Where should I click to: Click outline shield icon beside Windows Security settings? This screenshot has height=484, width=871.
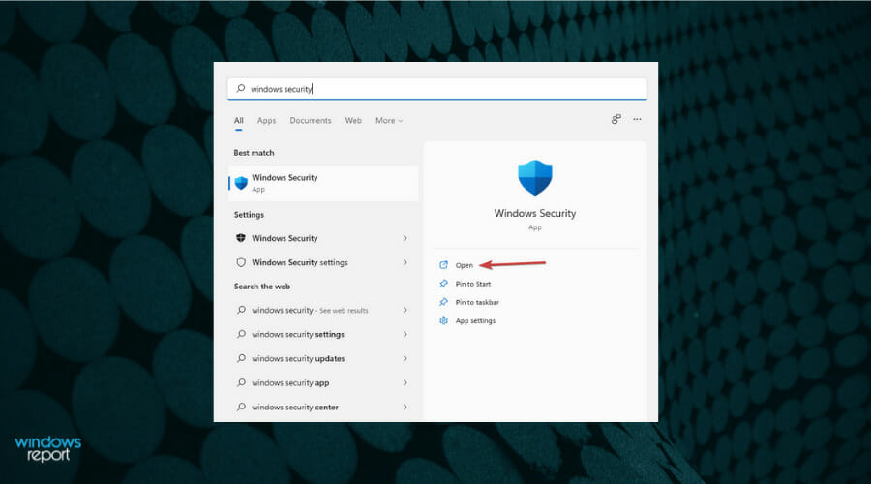[x=241, y=262]
